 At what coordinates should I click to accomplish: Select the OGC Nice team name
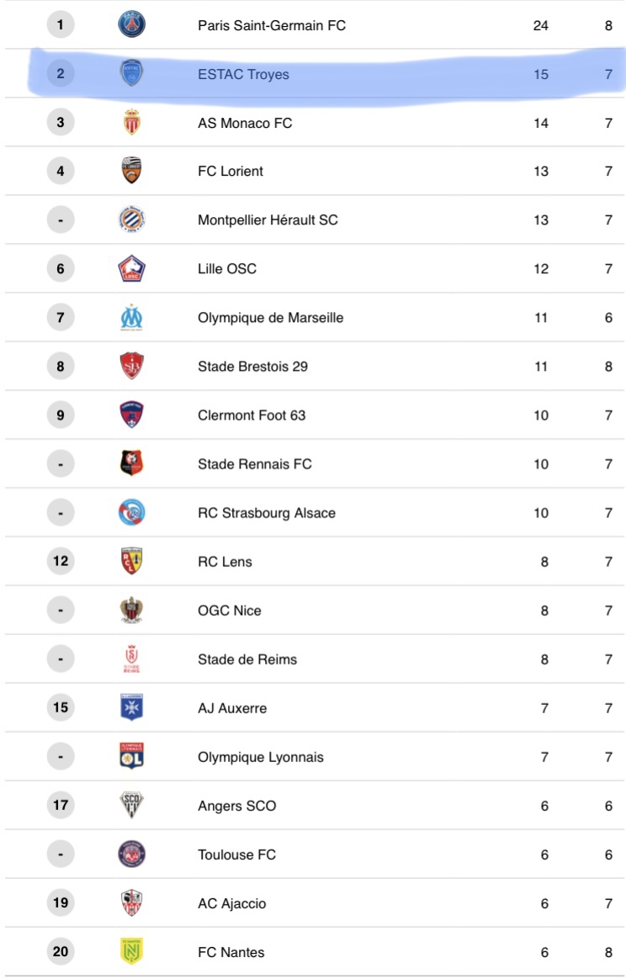pyautogui.click(x=230, y=611)
